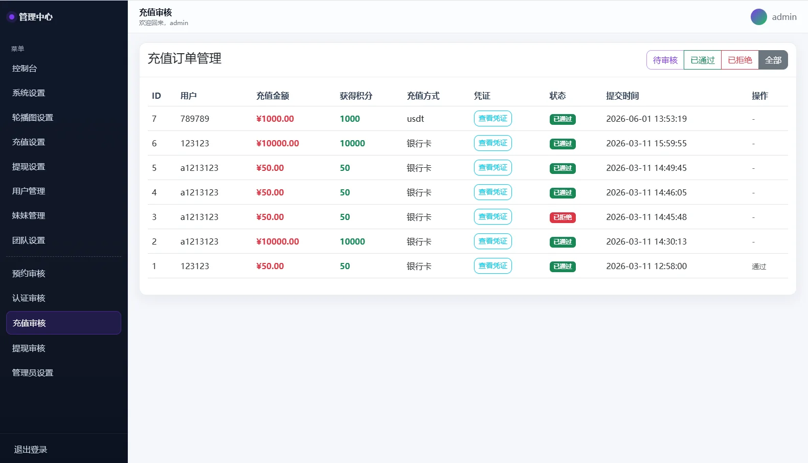Image resolution: width=808 pixels, height=463 pixels.
Task: Show 已通过 approved orders
Action: pos(702,60)
